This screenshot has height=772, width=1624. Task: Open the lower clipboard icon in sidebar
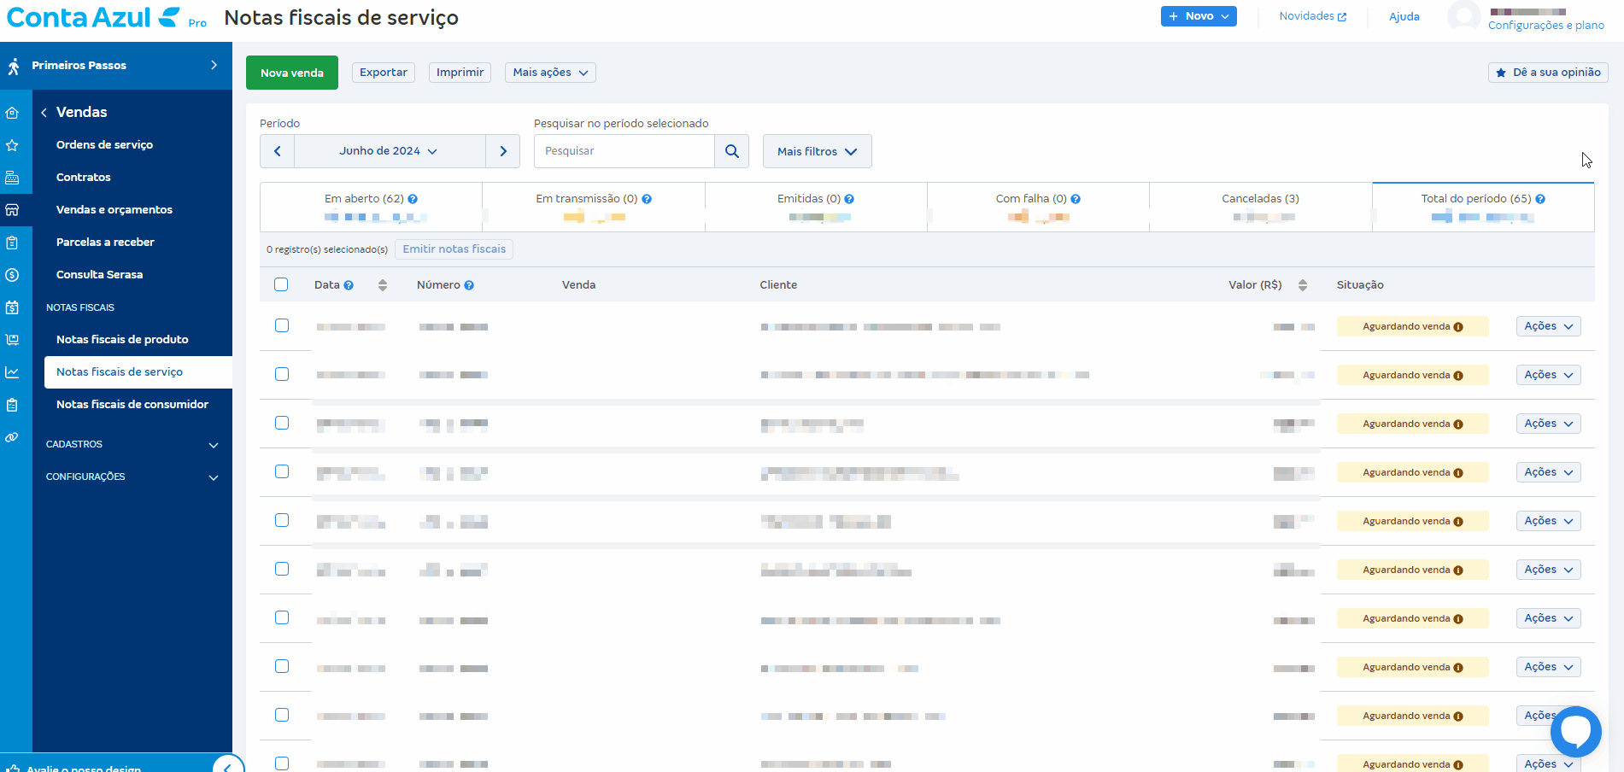(x=12, y=405)
